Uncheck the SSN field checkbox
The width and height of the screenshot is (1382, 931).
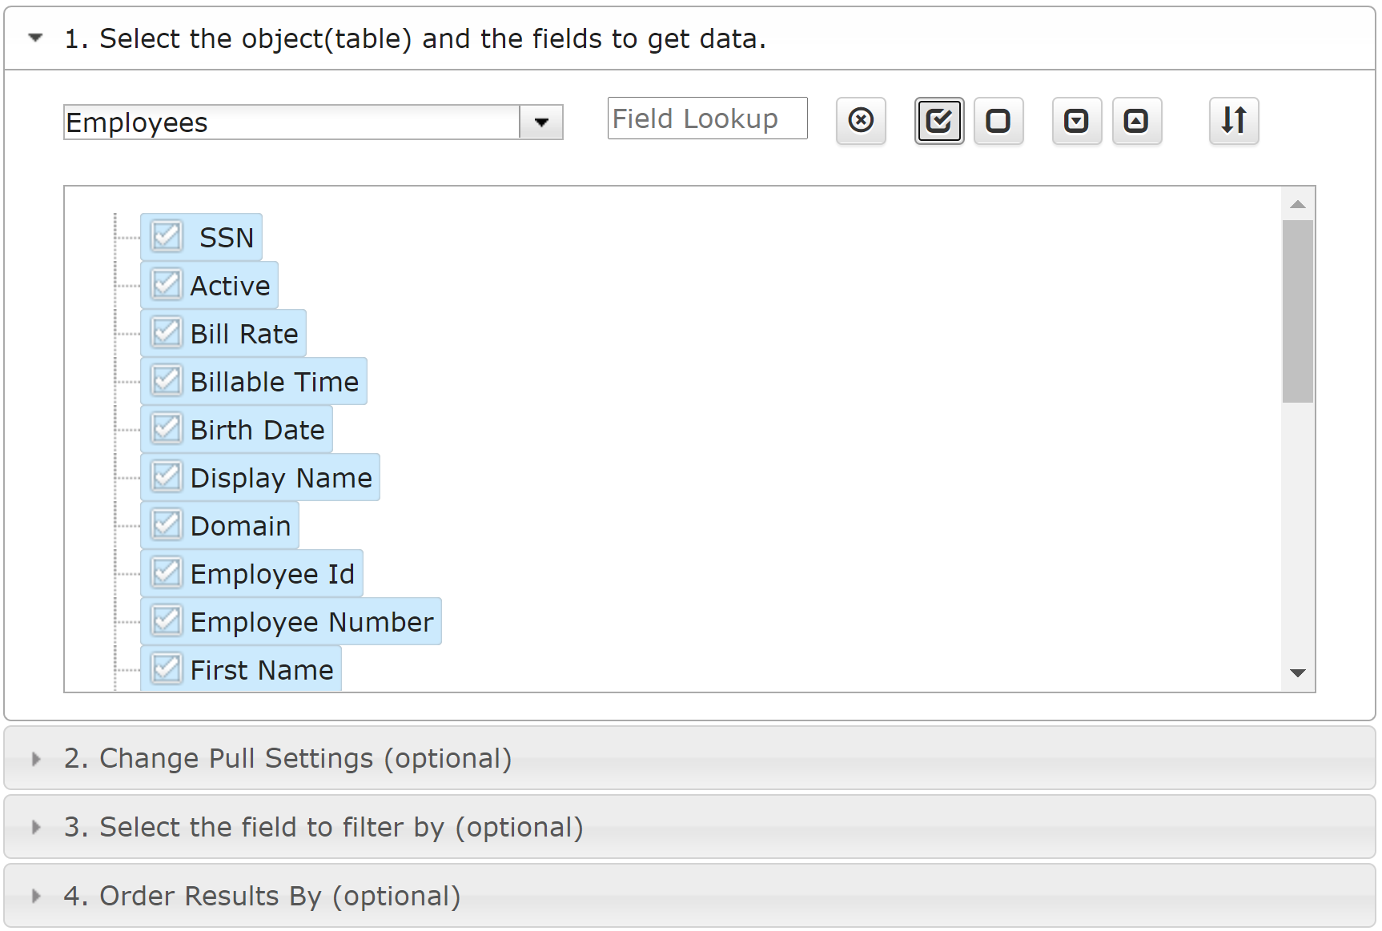(167, 236)
